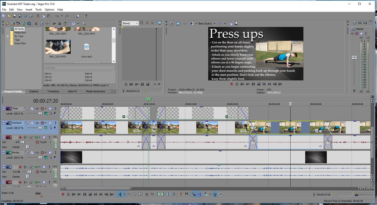The width and height of the screenshot is (377, 205).
Task: Click the Cut scissors icon in the main toolbar
Action: click(x=37, y=16)
